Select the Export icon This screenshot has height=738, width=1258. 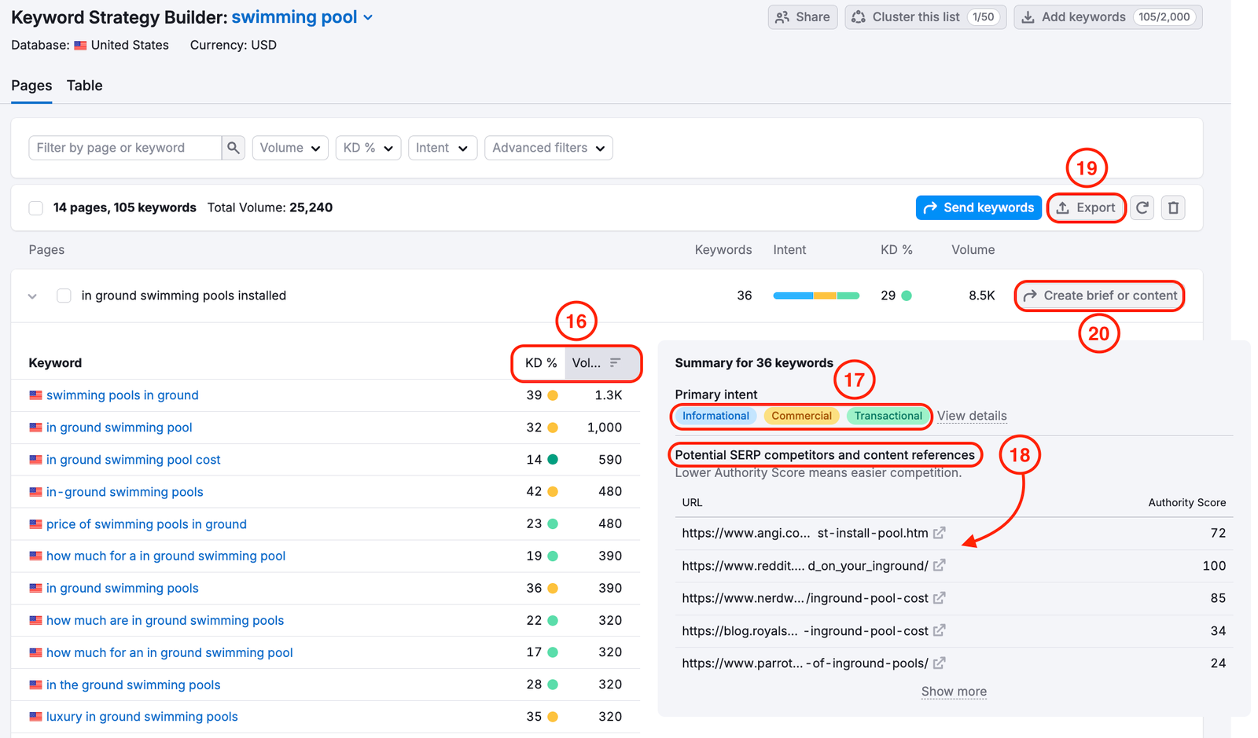point(1064,207)
